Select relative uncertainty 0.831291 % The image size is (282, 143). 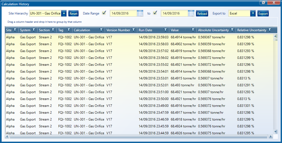coord(246,85)
